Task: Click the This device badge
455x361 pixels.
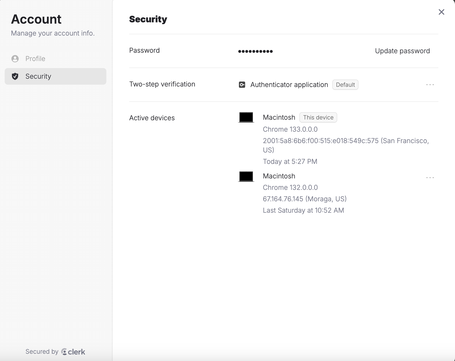Action: point(318,117)
